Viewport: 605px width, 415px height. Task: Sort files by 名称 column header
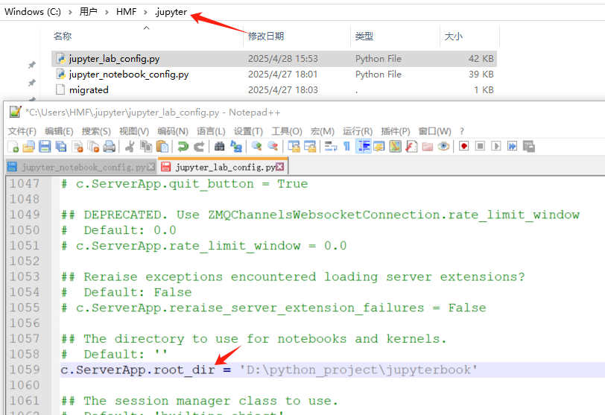(x=62, y=37)
